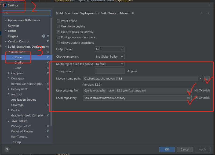Click the update badge showing 1 beside Plugins
The height and width of the screenshot is (155, 215).
coord(43,36)
